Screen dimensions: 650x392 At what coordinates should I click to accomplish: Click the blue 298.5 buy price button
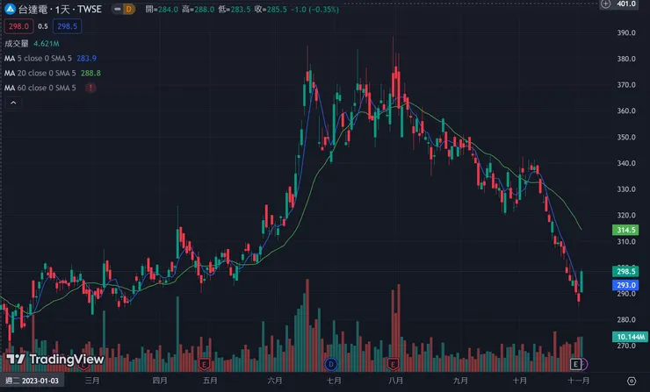[67, 26]
